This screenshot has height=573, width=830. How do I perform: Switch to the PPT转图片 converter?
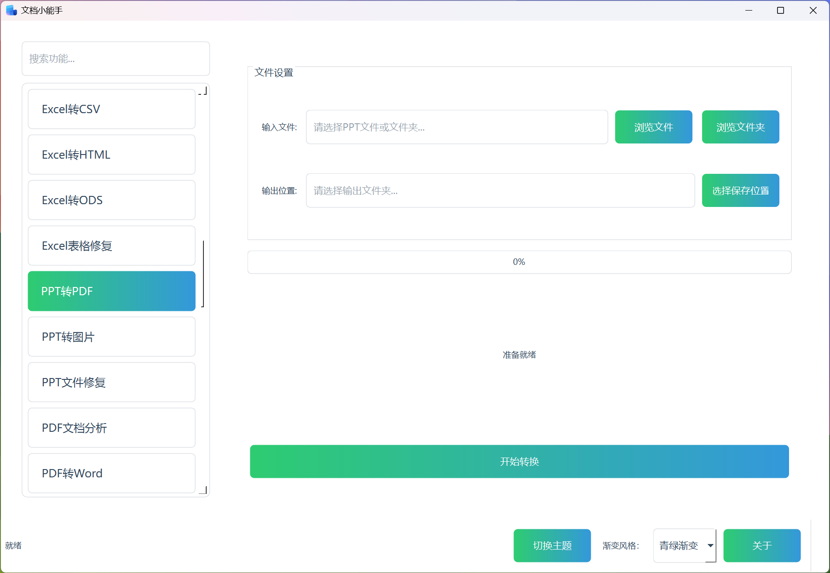(111, 337)
